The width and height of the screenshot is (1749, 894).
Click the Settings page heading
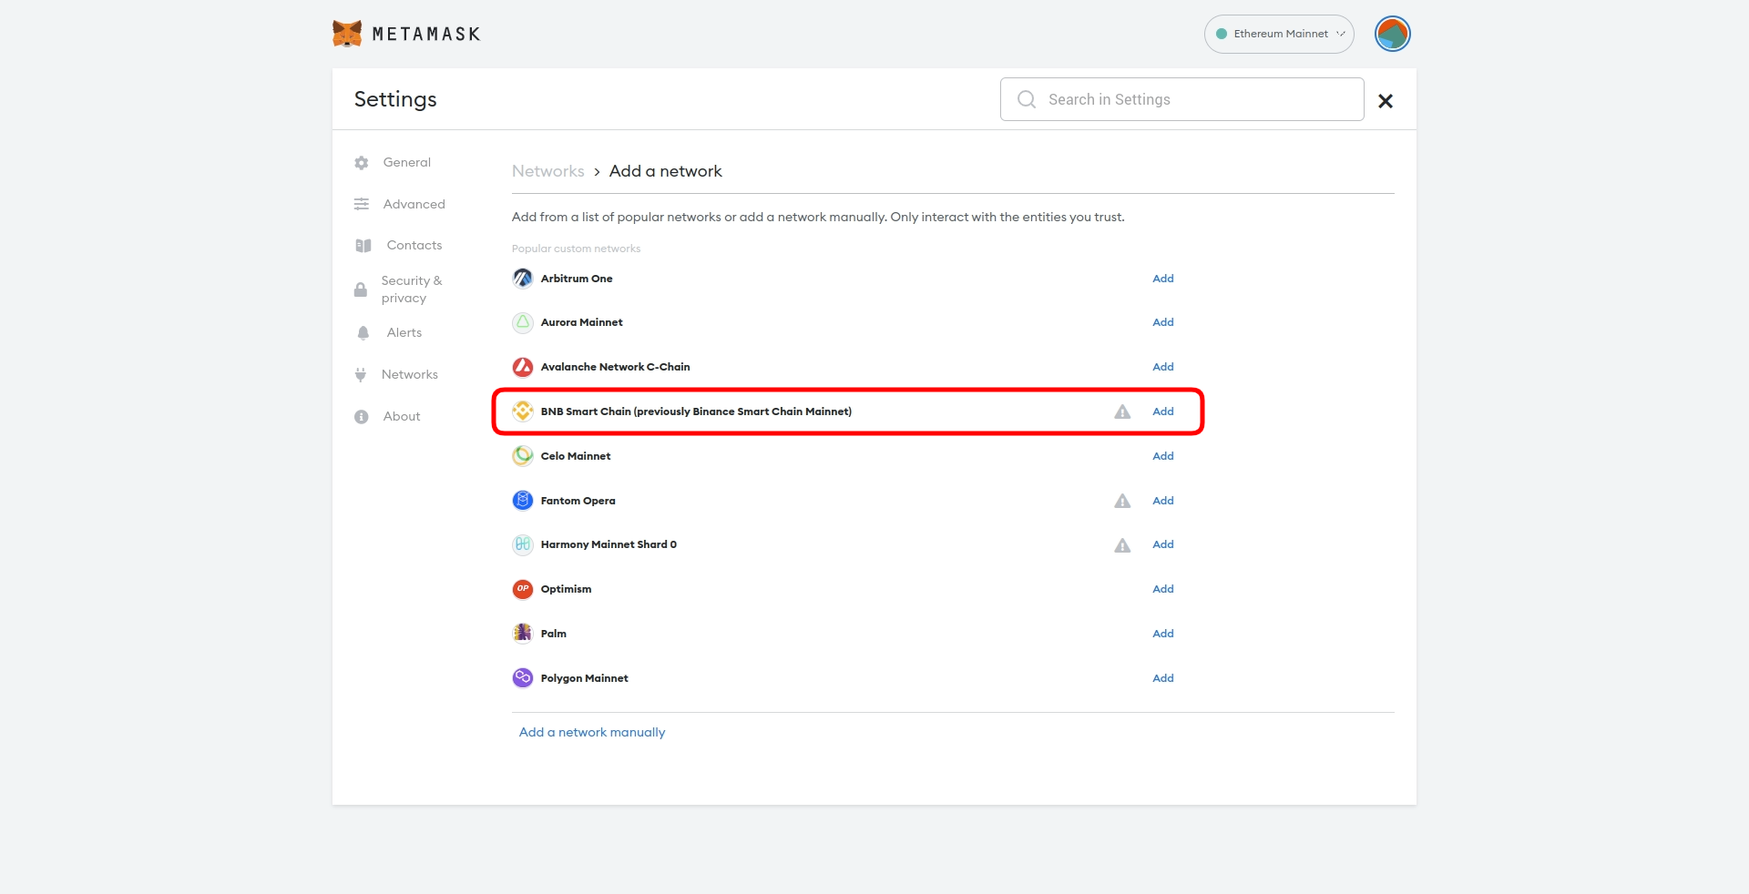click(x=395, y=99)
